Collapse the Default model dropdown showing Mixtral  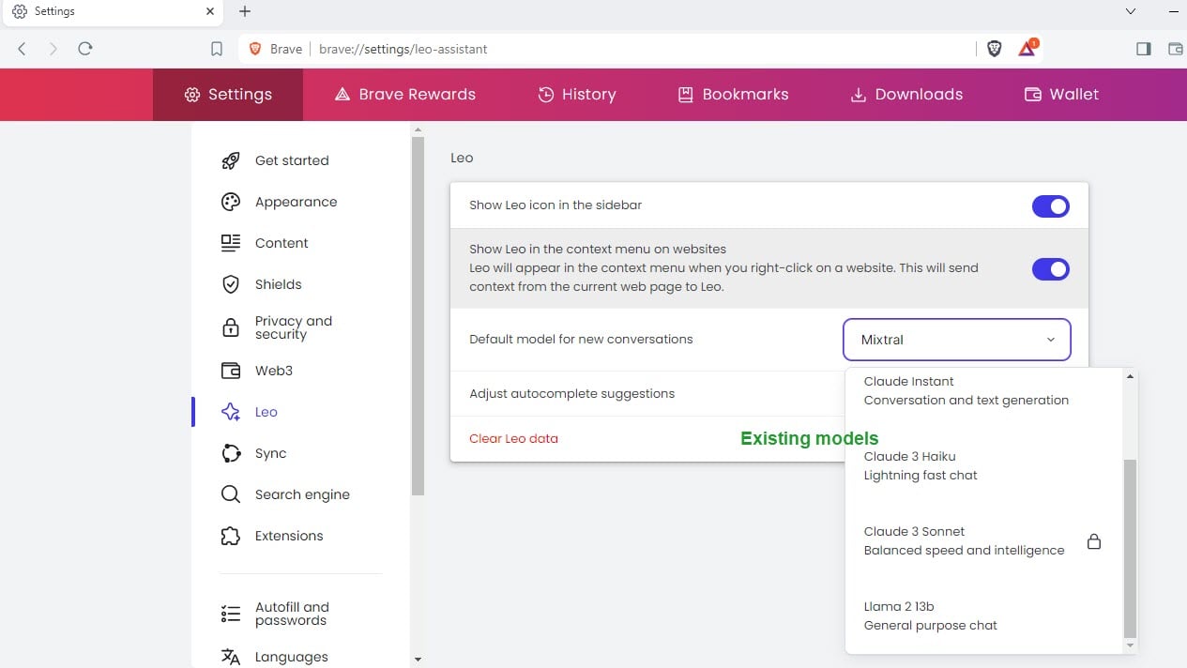coord(957,340)
